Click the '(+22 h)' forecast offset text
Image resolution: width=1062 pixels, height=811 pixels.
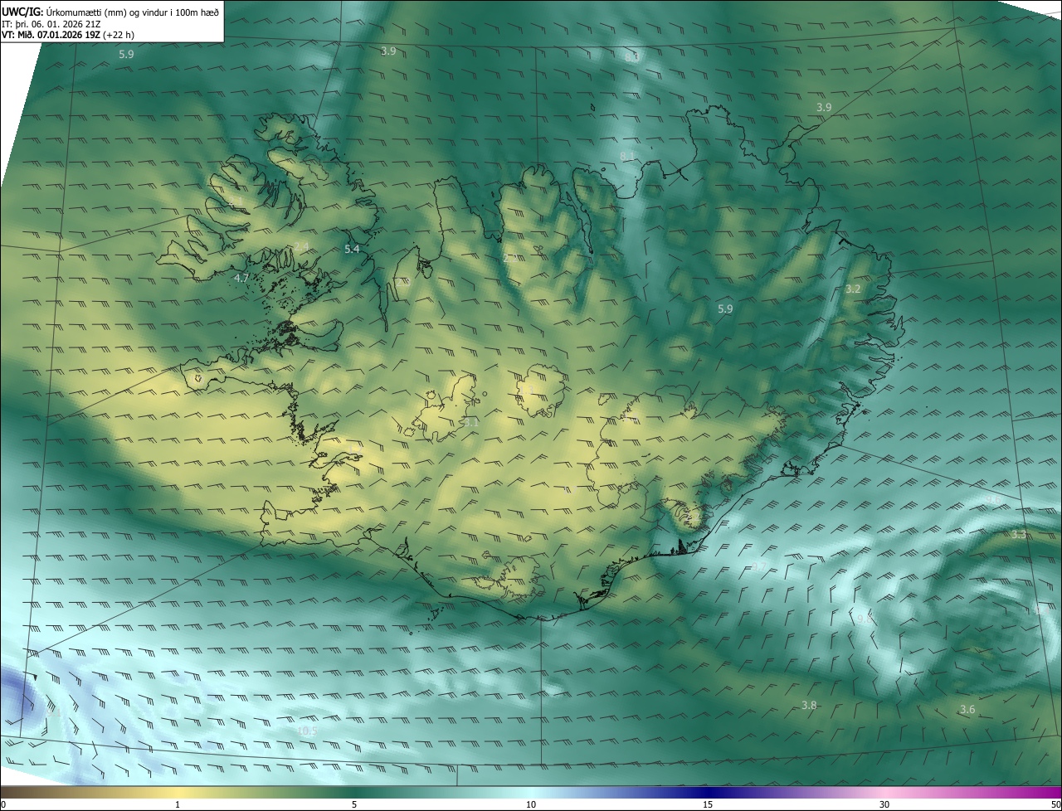(x=119, y=35)
